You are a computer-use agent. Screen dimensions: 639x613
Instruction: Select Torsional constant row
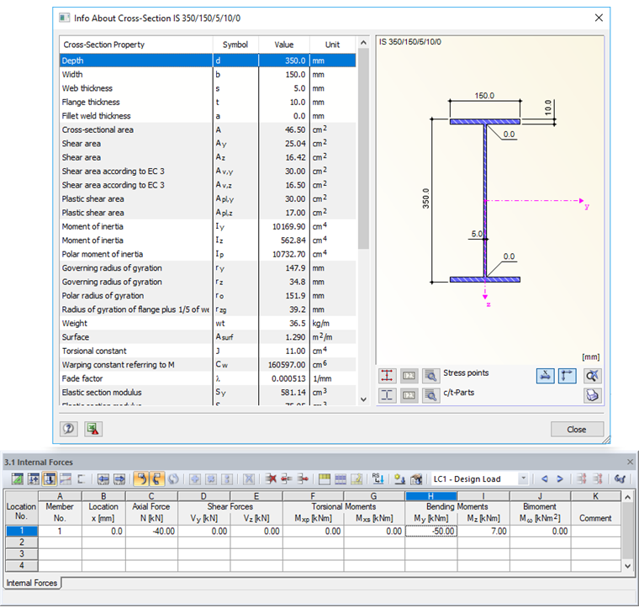pyautogui.click(x=208, y=351)
